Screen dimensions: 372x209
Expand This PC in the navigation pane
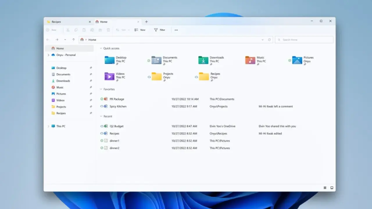coord(48,126)
